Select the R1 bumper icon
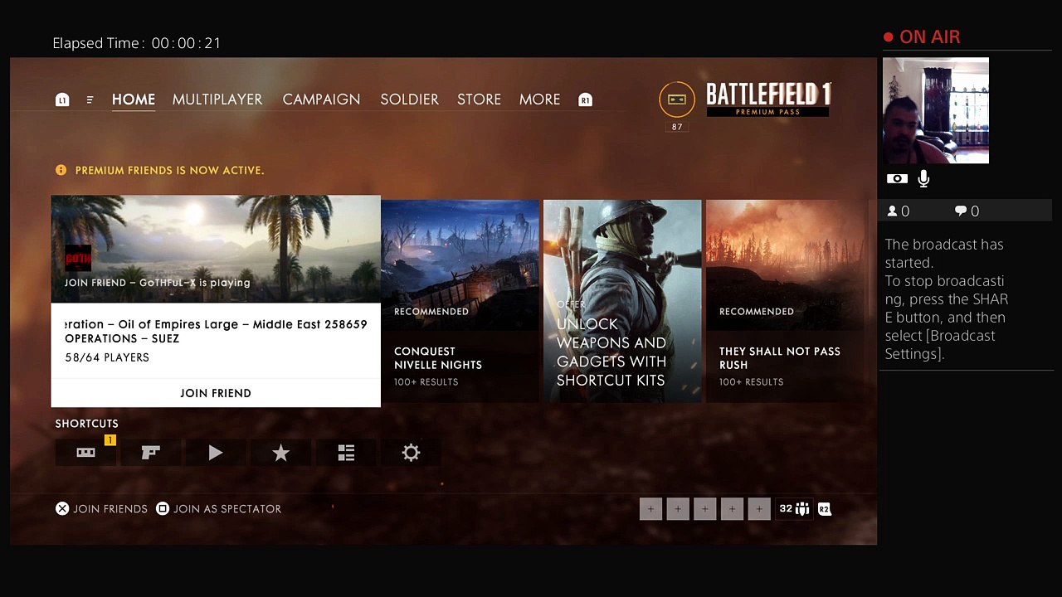 pyautogui.click(x=585, y=99)
